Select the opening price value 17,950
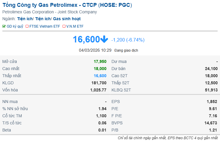The image size is (220, 141). 100,61
